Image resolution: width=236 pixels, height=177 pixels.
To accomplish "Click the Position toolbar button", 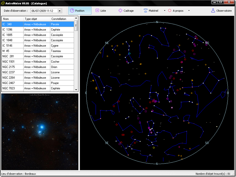I will pyautogui.click(x=80, y=11).
